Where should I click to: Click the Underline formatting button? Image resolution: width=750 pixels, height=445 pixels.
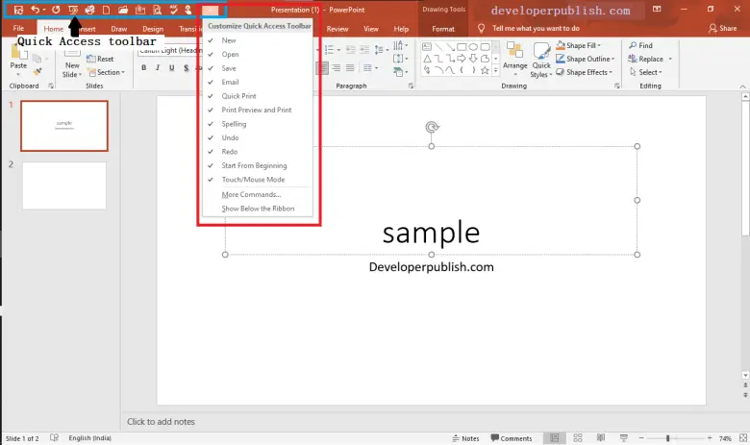(x=171, y=68)
